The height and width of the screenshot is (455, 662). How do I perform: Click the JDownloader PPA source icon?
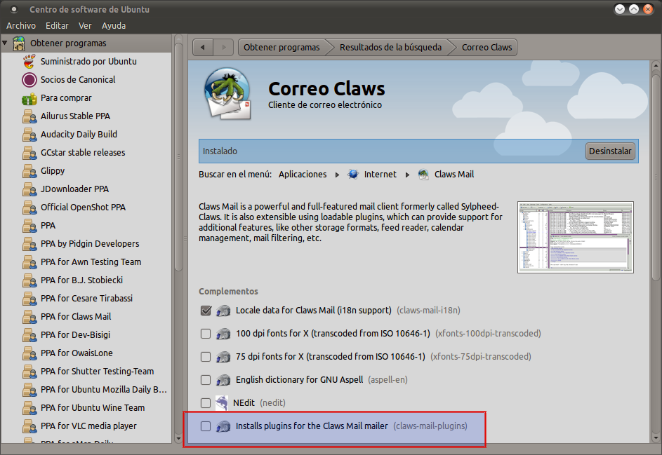[x=29, y=189]
